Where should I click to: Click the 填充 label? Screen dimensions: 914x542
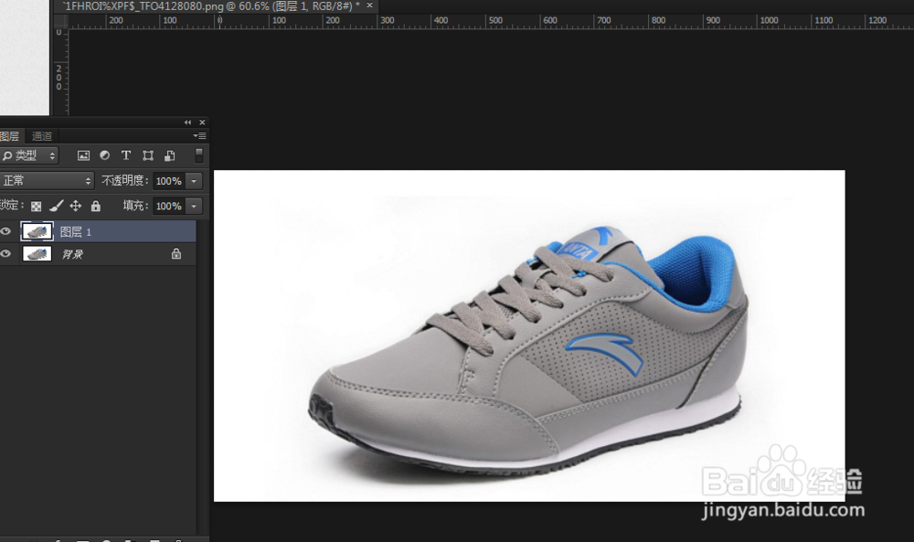click(135, 206)
